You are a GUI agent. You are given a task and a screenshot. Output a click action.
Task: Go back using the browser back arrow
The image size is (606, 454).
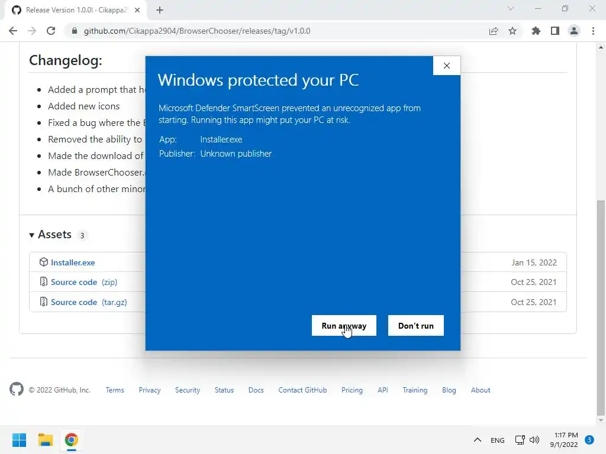pos(13,31)
